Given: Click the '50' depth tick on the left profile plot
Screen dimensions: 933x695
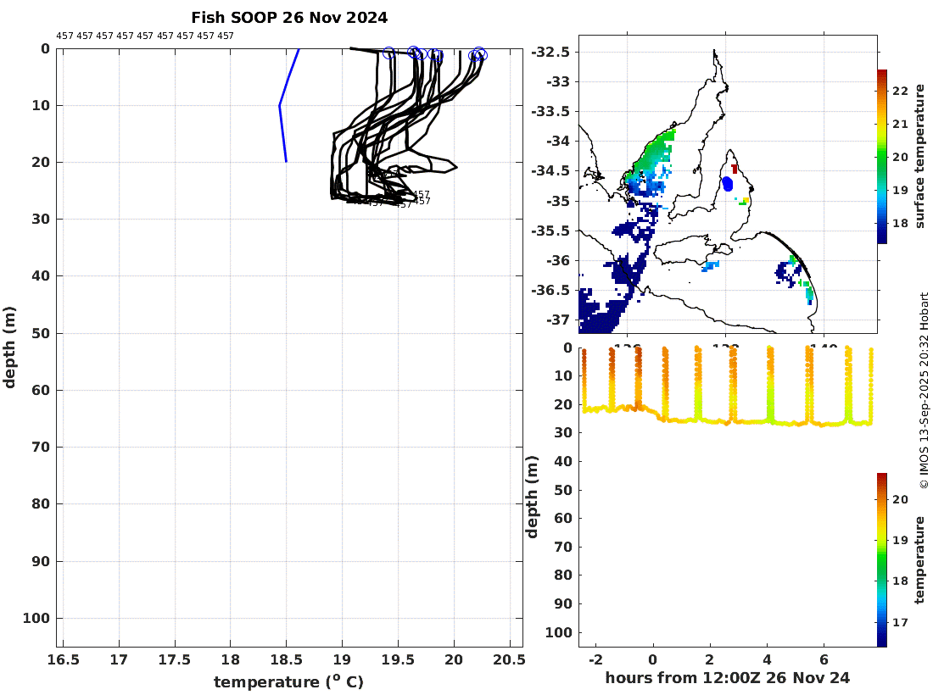Looking at the screenshot, I should [x=41, y=334].
